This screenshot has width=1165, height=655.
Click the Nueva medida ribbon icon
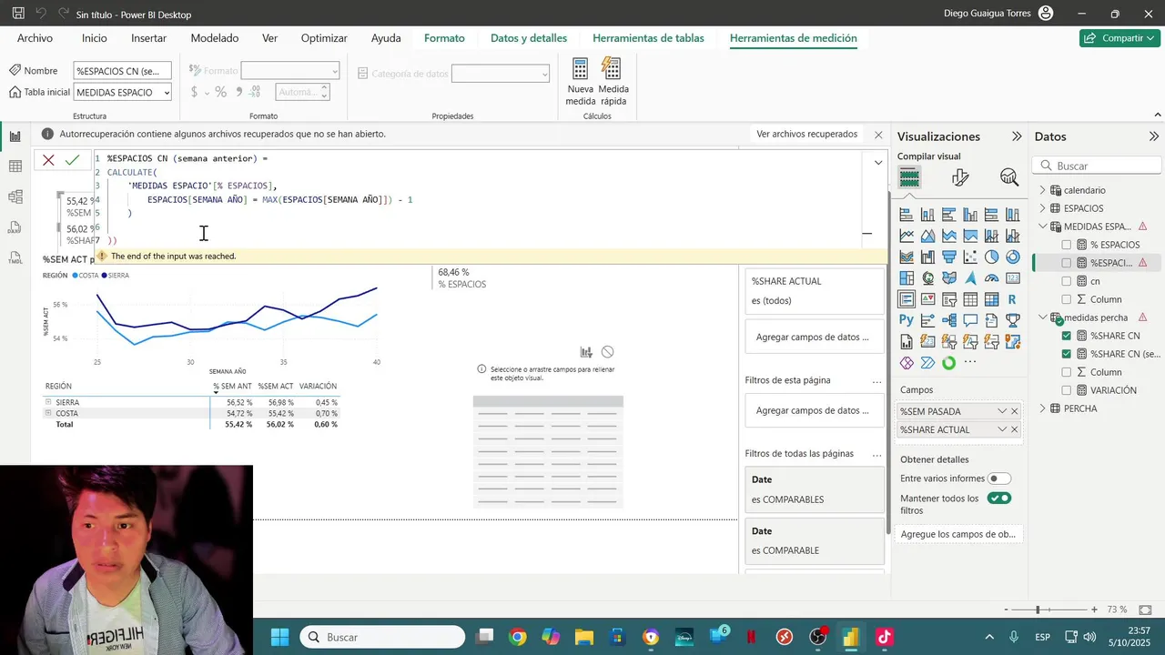[x=581, y=82]
